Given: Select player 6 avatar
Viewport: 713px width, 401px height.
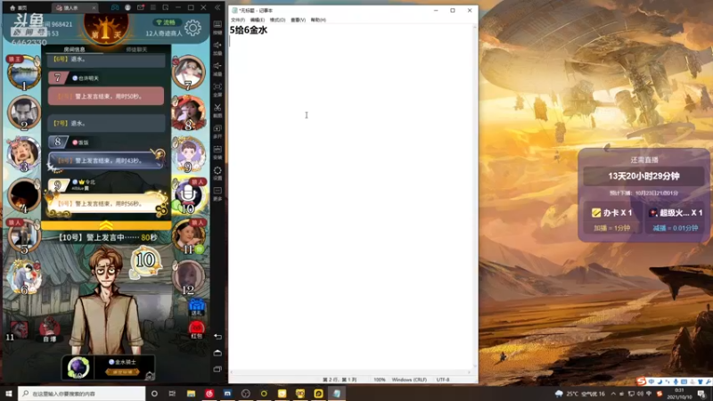Looking at the screenshot, I should pyautogui.click(x=24, y=277).
